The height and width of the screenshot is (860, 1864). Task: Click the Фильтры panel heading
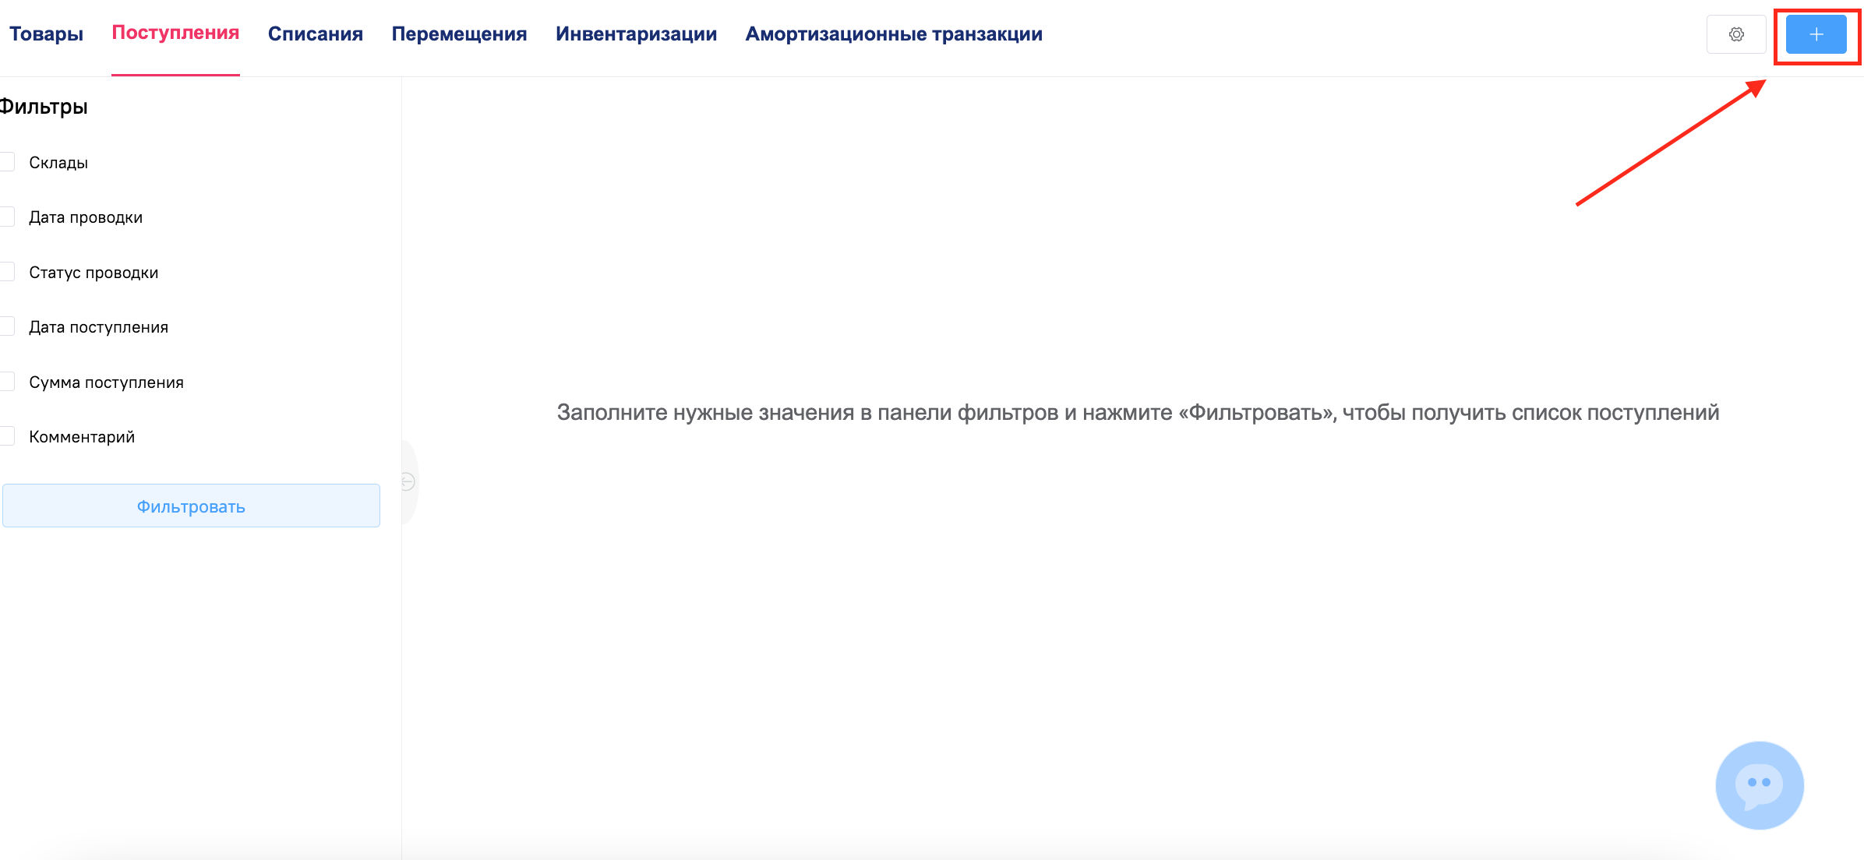click(44, 107)
